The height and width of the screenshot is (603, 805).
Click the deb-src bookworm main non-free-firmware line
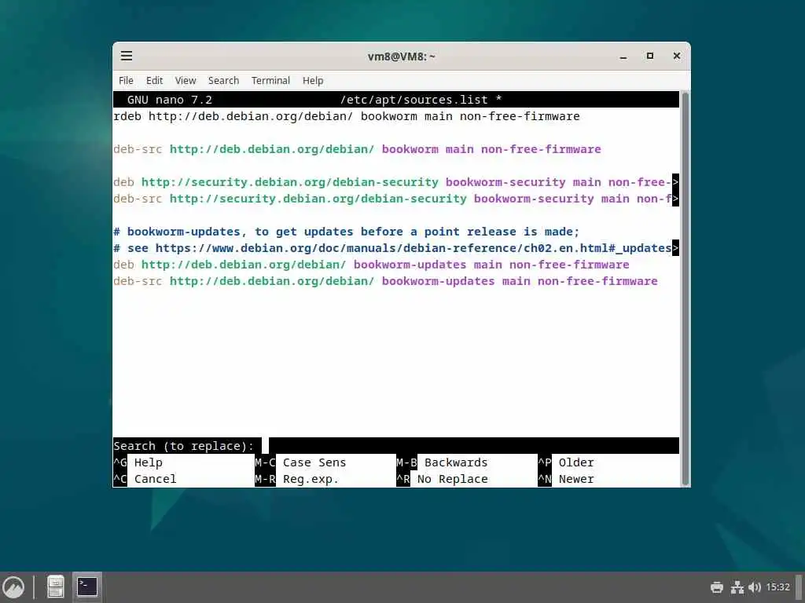pyautogui.click(x=358, y=149)
